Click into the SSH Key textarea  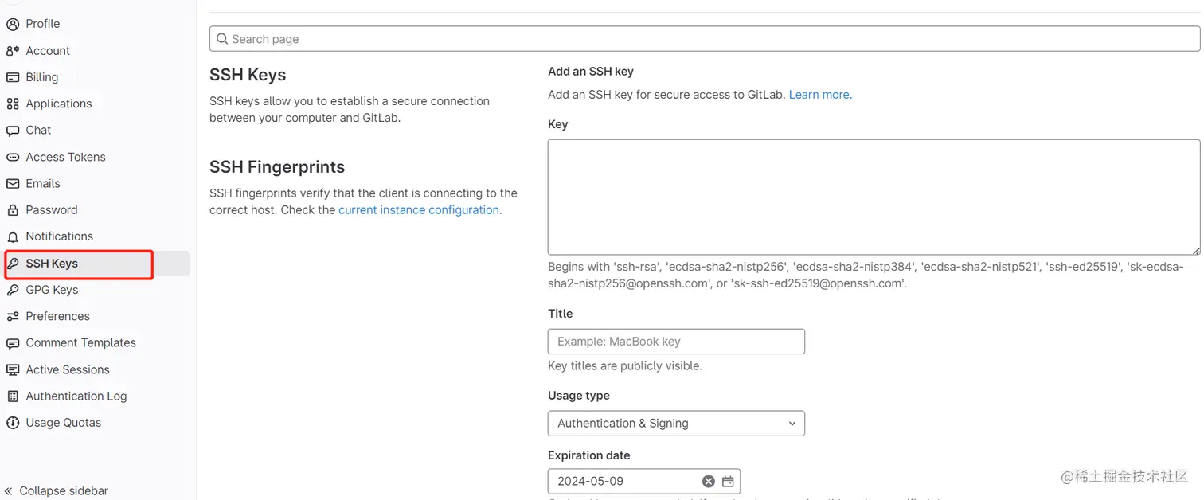(874, 197)
